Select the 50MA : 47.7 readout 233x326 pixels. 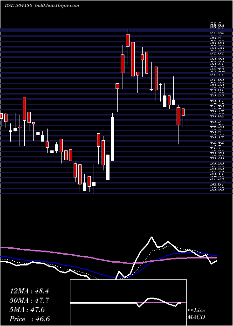(29, 300)
